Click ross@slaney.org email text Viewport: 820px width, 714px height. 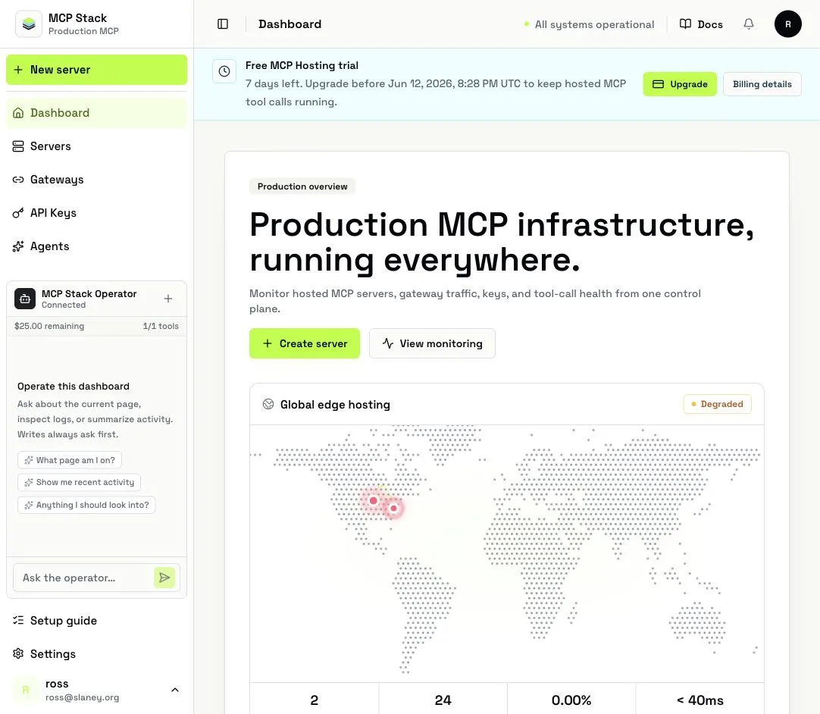[x=82, y=697]
